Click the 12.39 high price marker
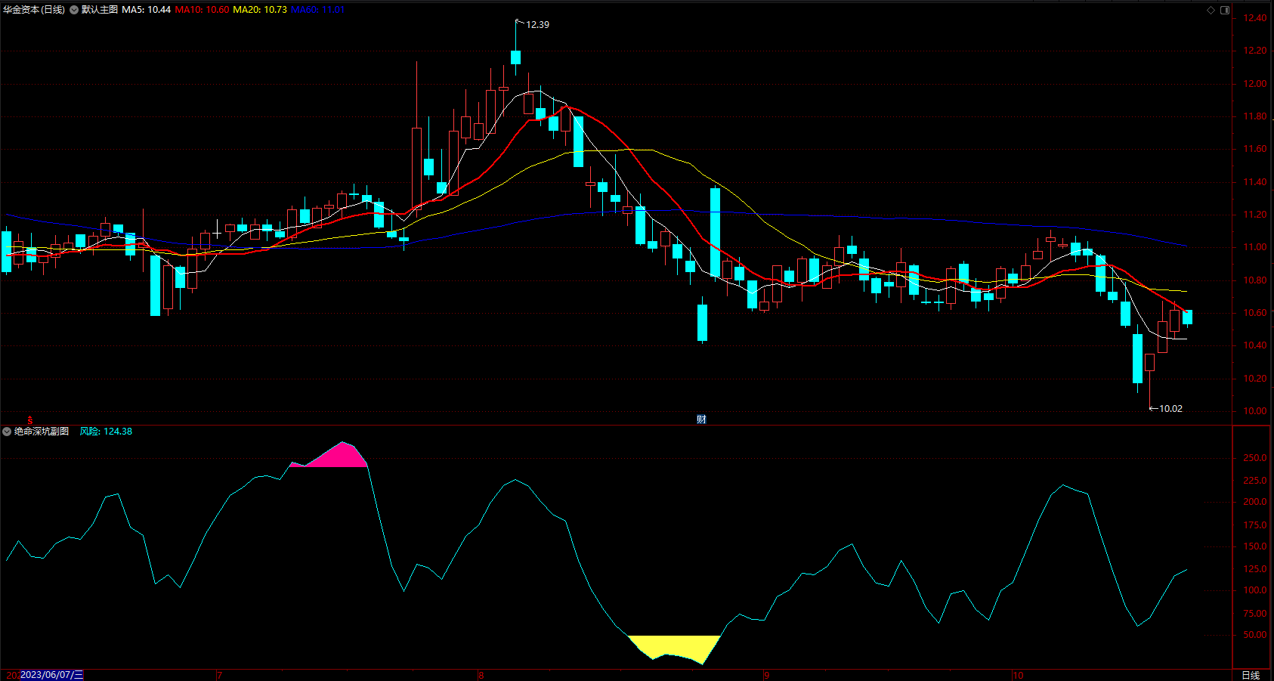 click(x=537, y=25)
